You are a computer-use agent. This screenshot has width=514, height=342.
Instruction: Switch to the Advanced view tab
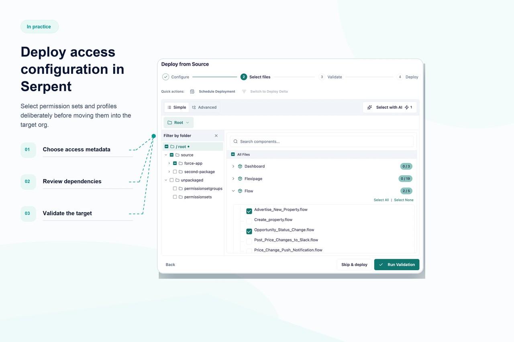pos(204,107)
